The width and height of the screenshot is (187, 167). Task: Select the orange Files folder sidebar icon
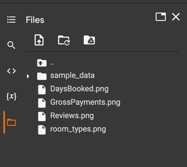11,122
